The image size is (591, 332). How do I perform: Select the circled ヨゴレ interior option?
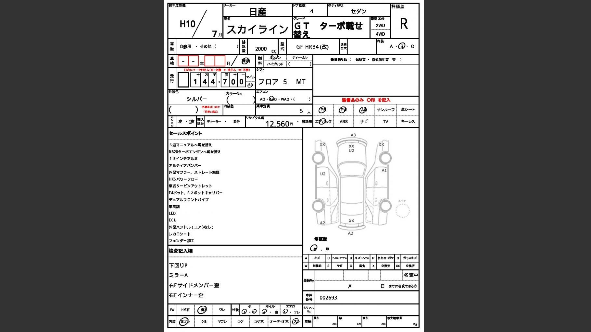(184, 322)
